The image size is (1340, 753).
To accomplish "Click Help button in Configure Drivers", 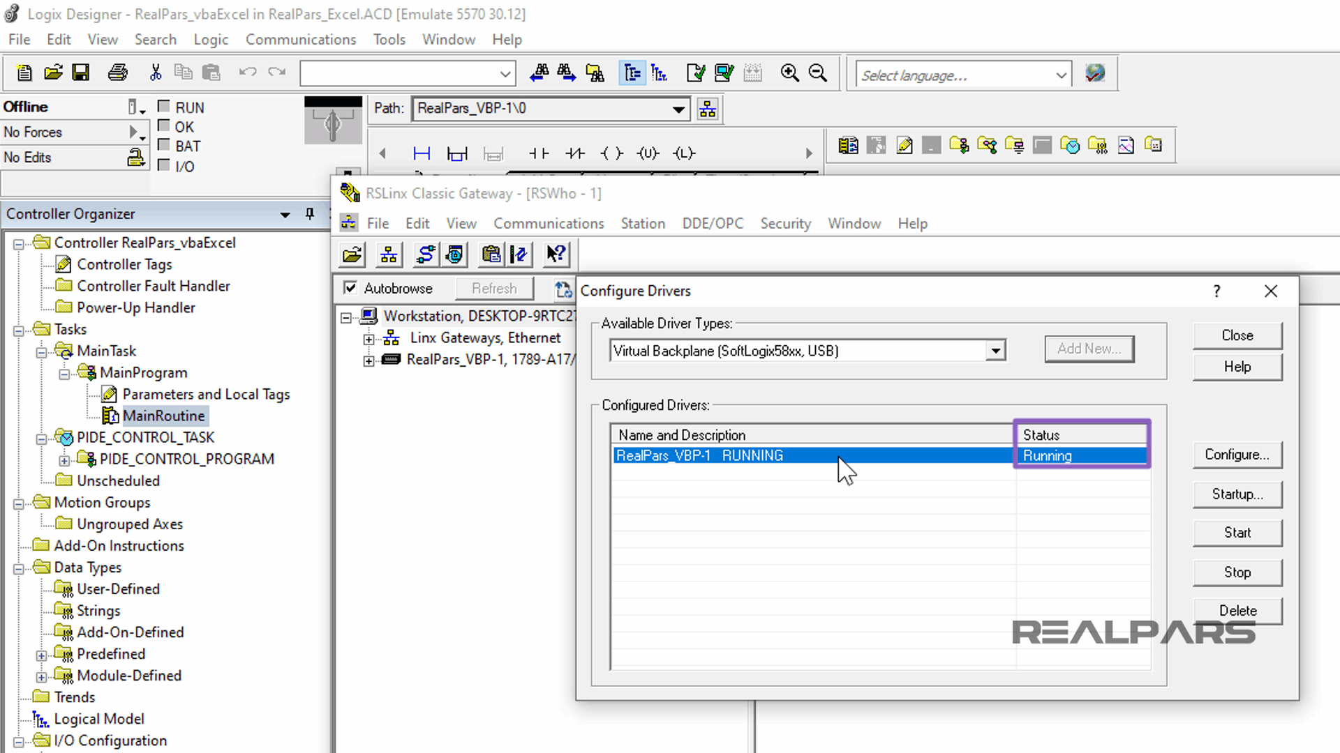I will [x=1237, y=367].
